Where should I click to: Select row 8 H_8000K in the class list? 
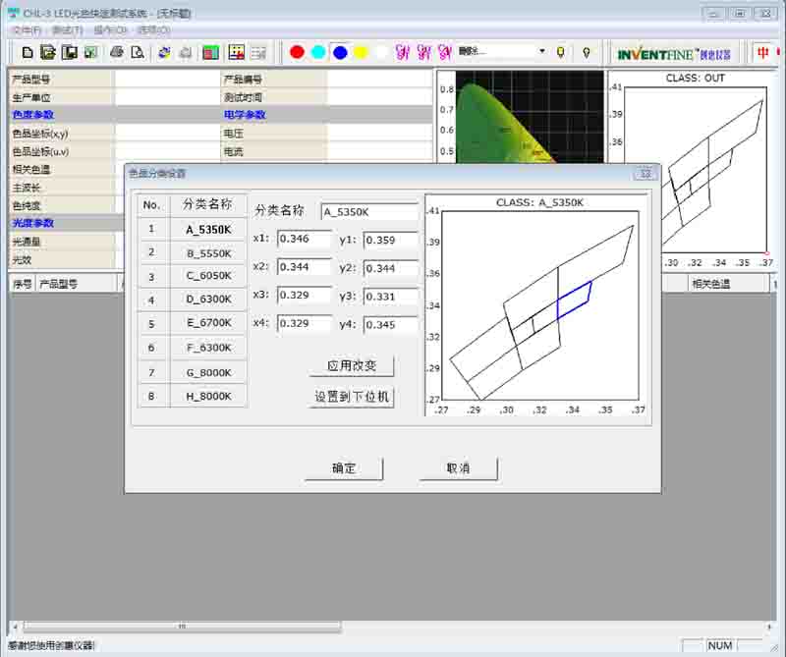193,396
